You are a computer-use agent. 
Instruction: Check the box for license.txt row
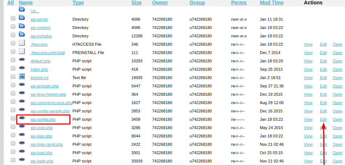tap(13, 77)
